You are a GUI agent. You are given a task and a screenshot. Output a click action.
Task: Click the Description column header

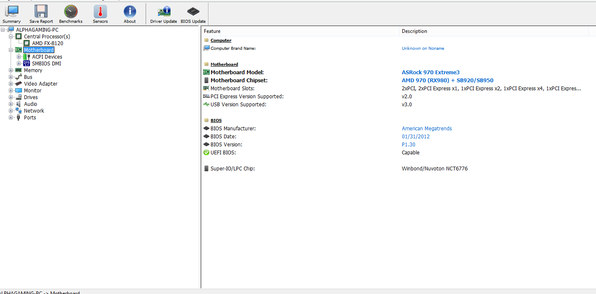[494, 31]
